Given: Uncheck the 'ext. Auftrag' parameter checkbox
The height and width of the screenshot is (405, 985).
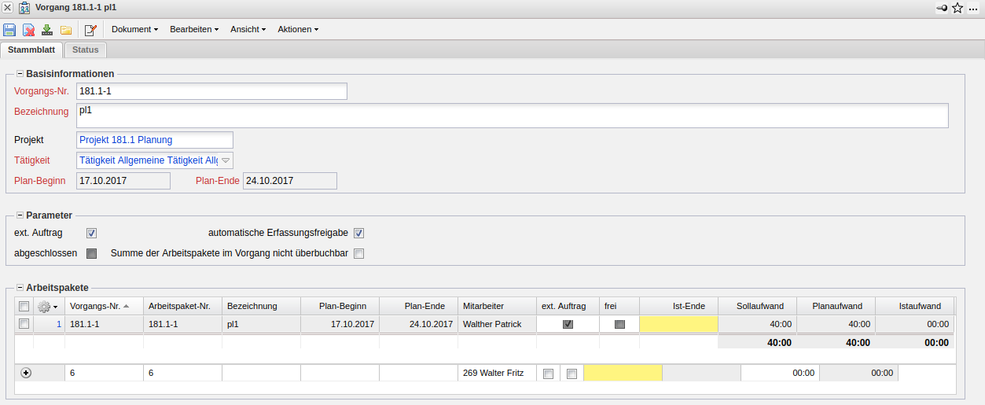Looking at the screenshot, I should point(91,233).
